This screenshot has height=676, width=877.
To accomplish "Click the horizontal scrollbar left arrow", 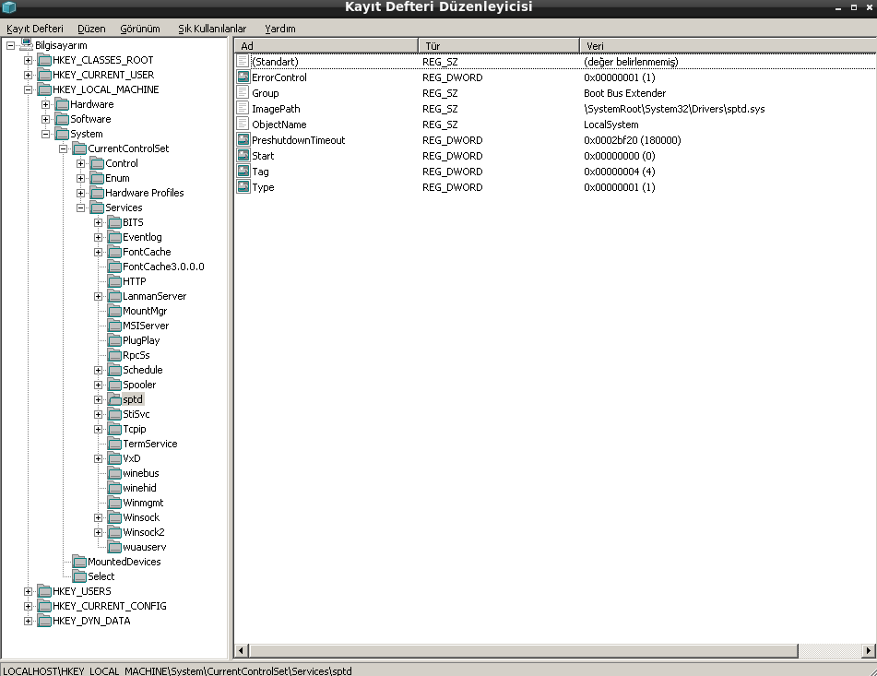I will coord(241,651).
